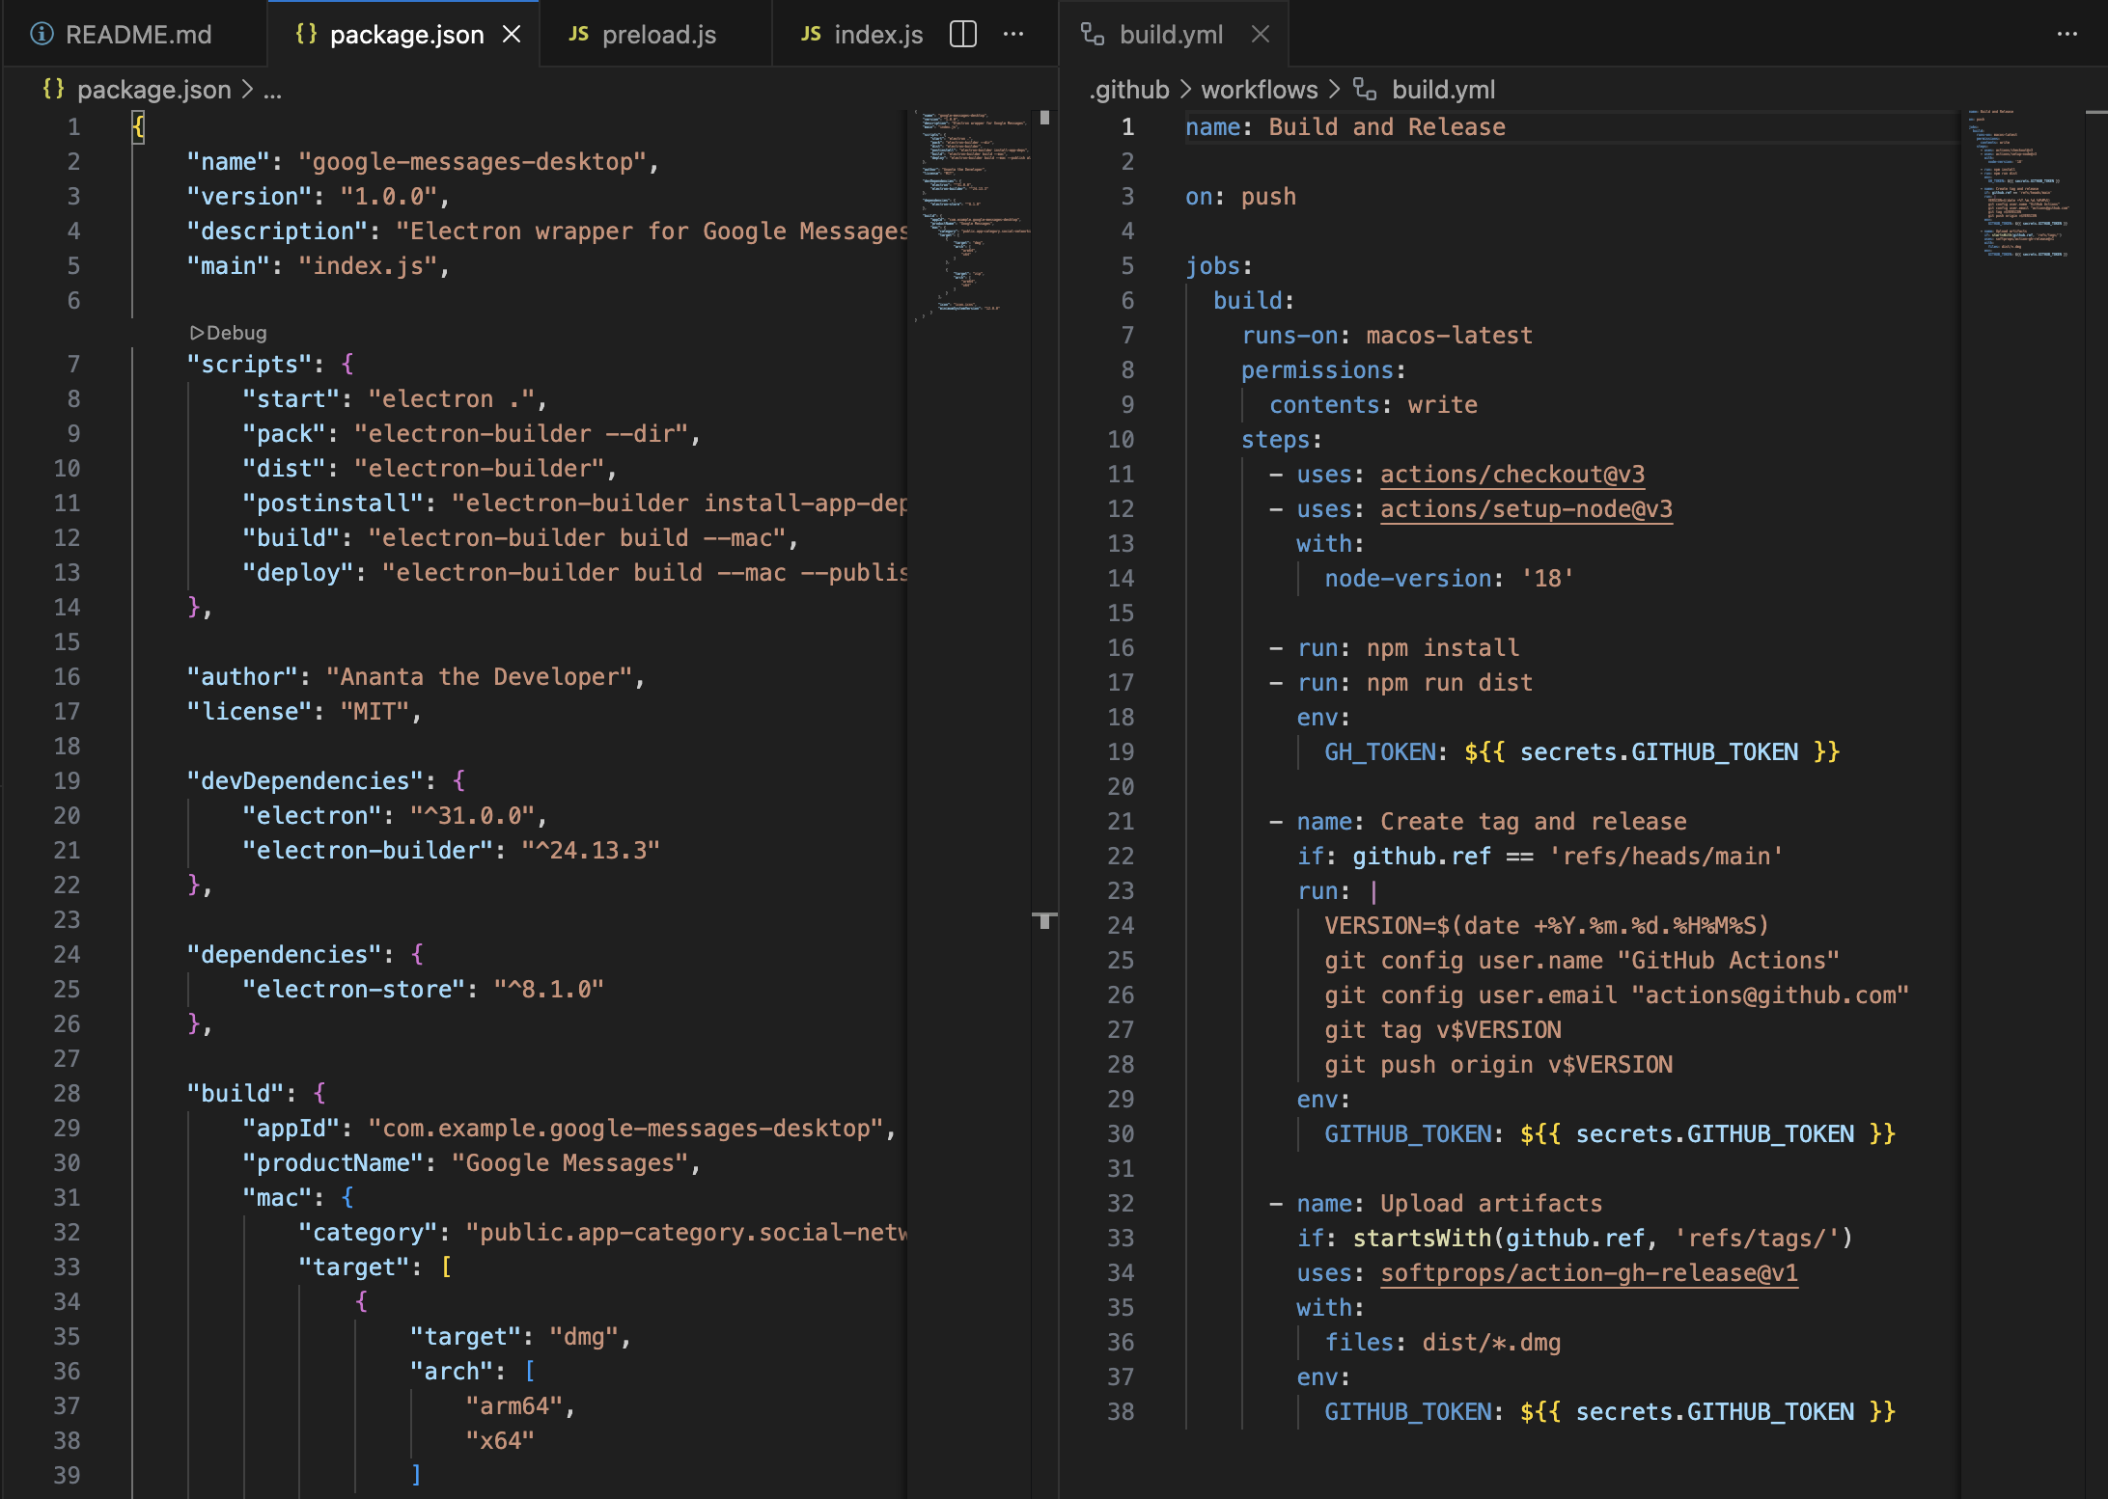Close the package.json tab

[x=512, y=35]
